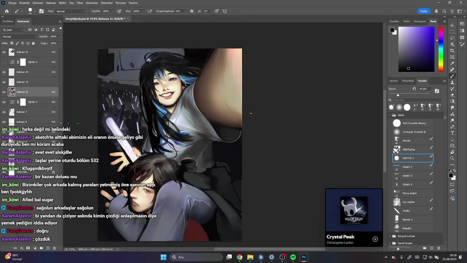Pick the Megafur brush preset
The width and height of the screenshot is (467, 263).
413,228
